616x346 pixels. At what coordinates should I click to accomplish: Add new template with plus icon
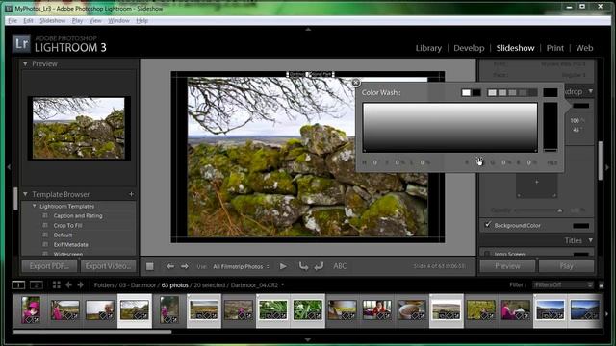(x=131, y=194)
